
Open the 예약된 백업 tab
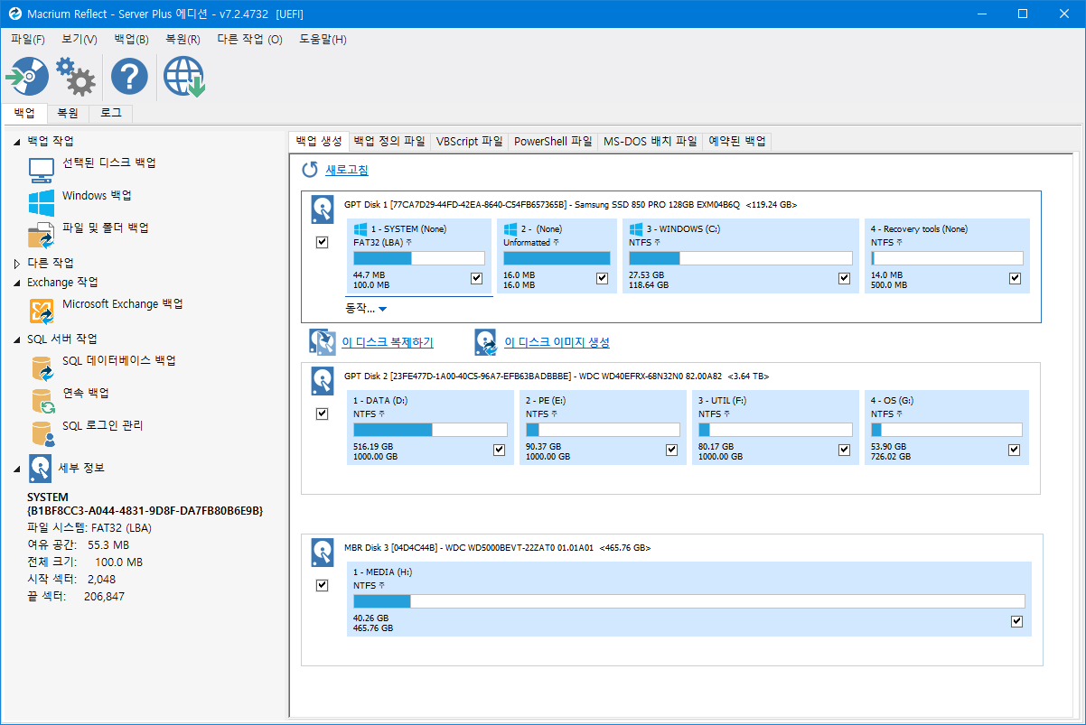pos(737,142)
